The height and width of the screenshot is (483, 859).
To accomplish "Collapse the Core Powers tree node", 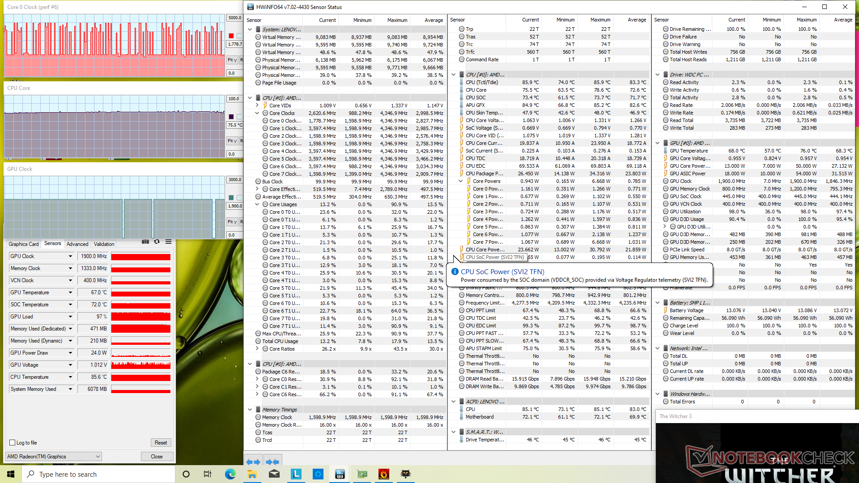I will [461, 181].
